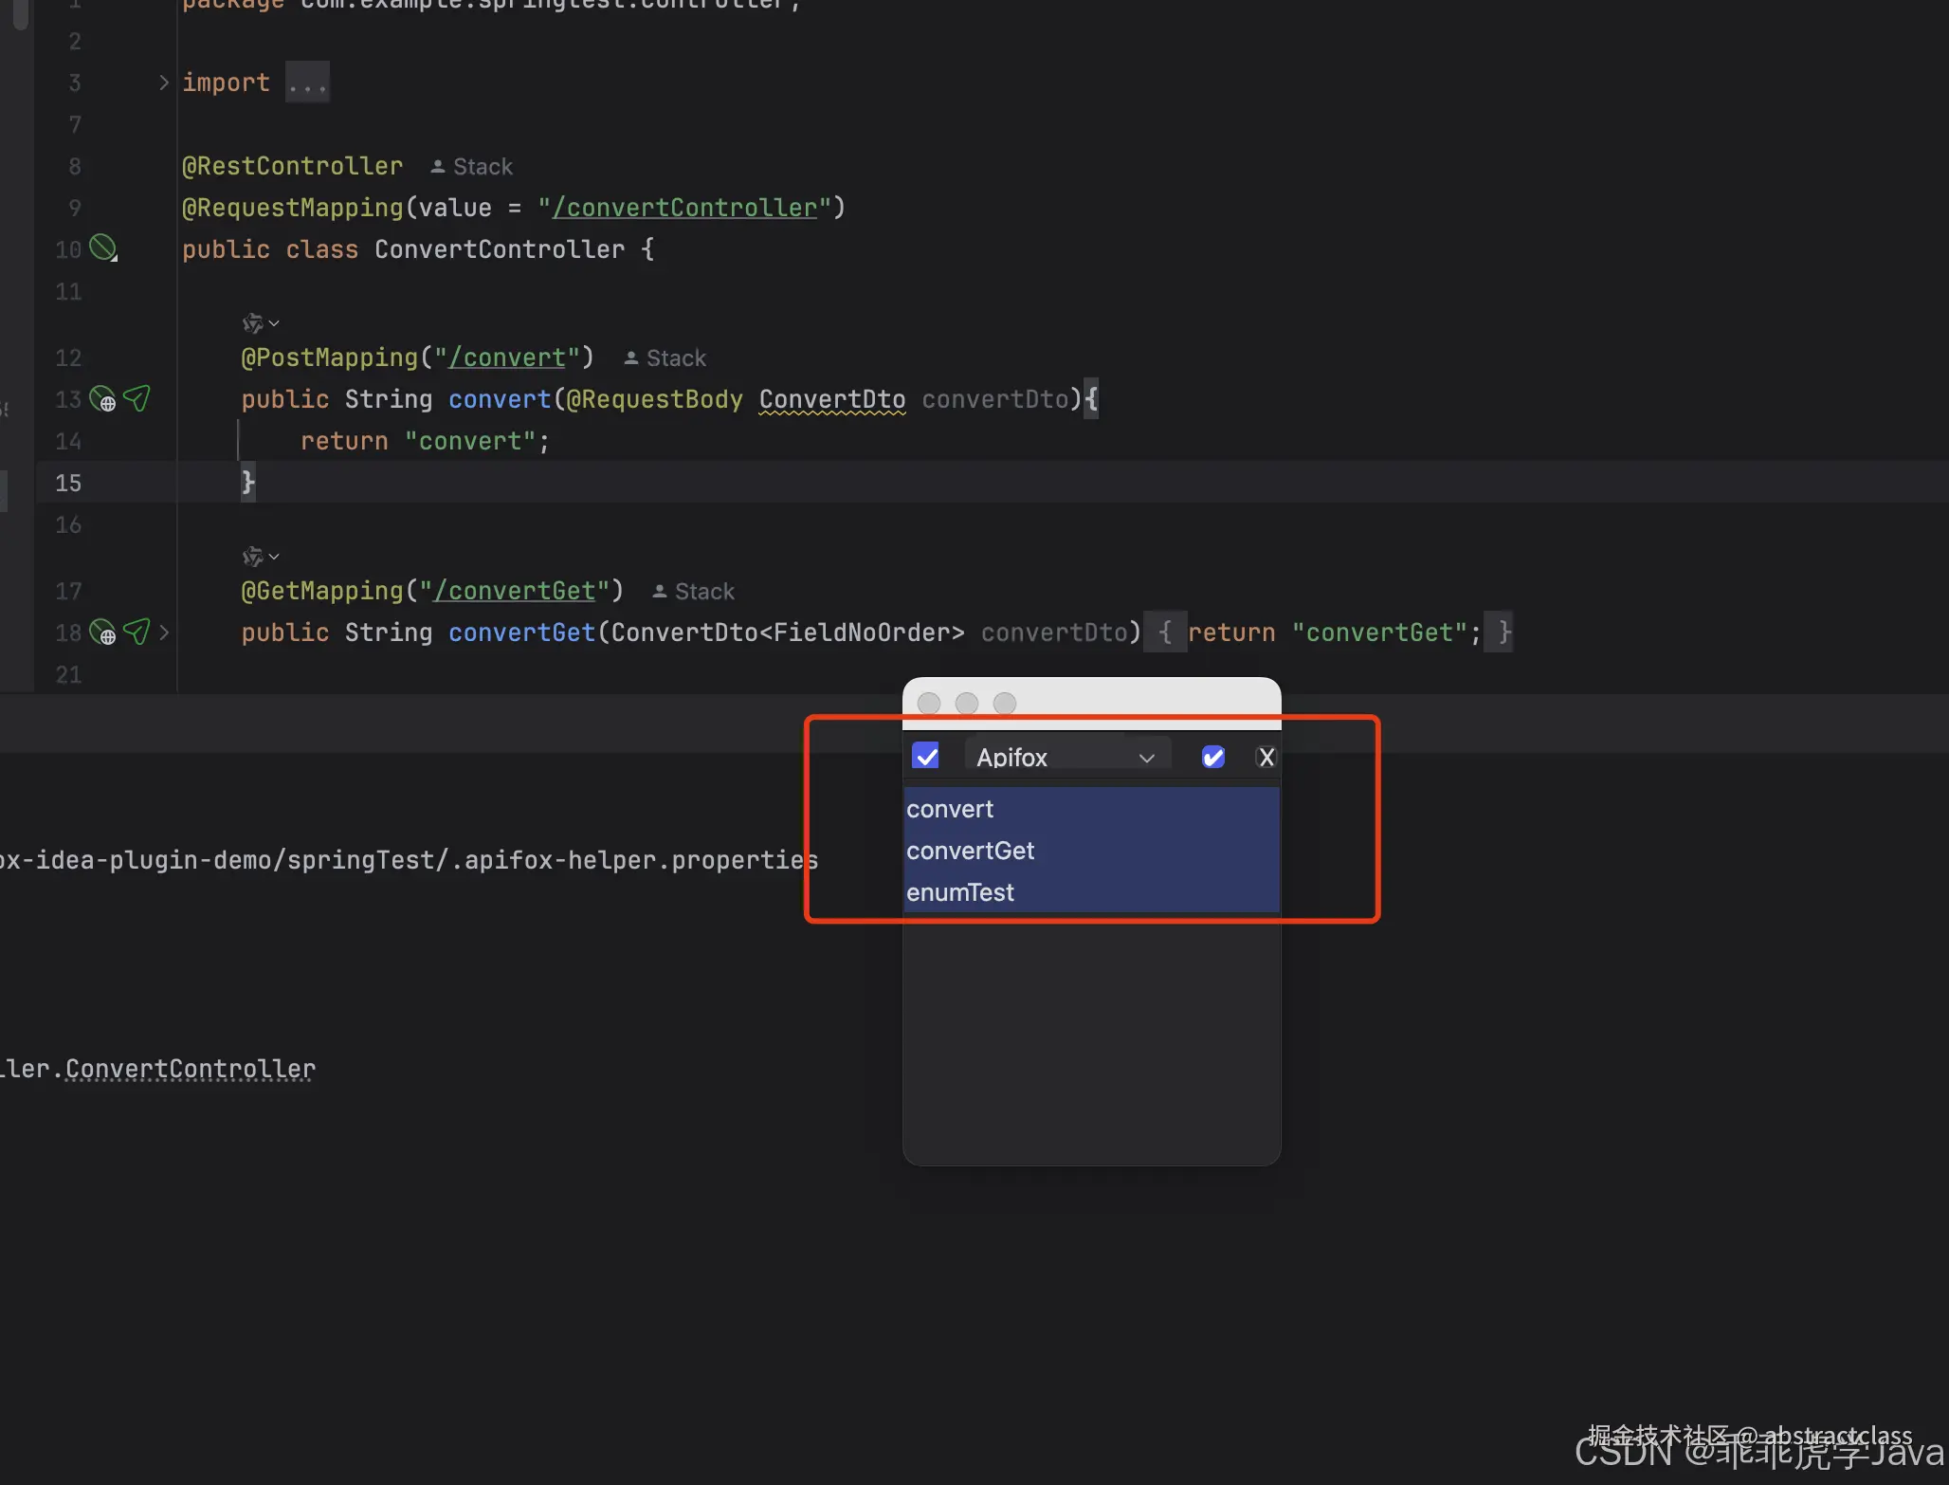Click the AI assistant icon above @PostMapping

(x=253, y=323)
